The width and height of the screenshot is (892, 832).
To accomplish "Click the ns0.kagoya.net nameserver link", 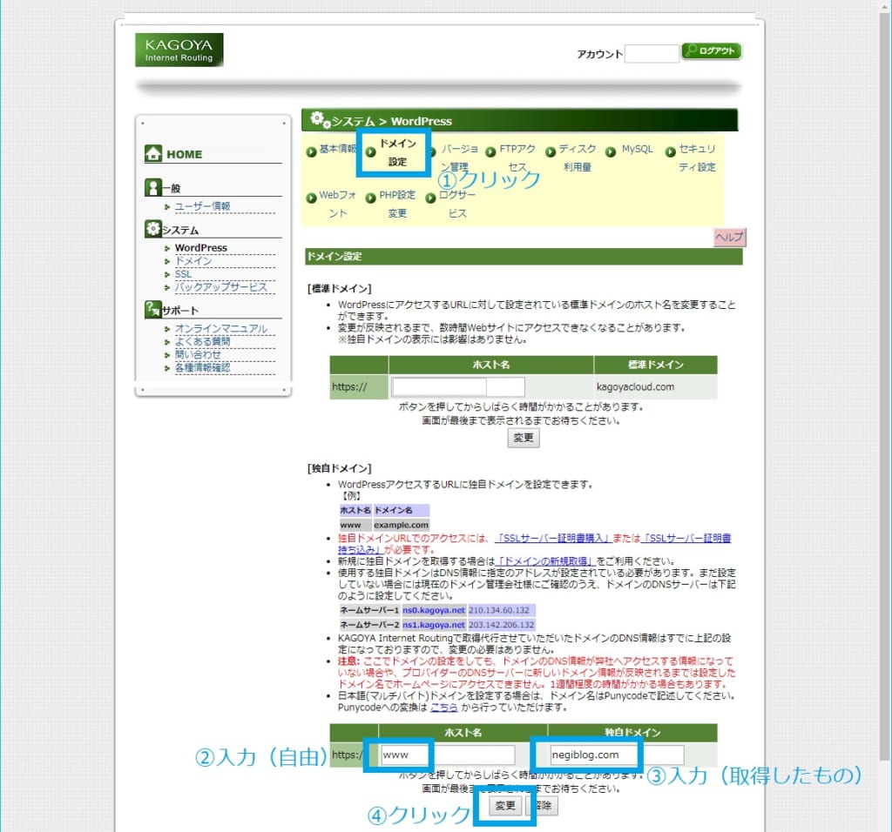I will pos(434,610).
